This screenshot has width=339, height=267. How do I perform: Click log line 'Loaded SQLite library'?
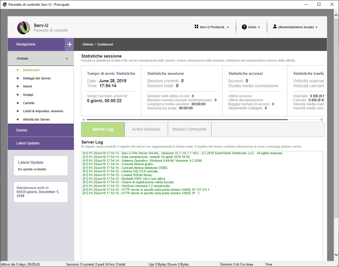coord(118,175)
